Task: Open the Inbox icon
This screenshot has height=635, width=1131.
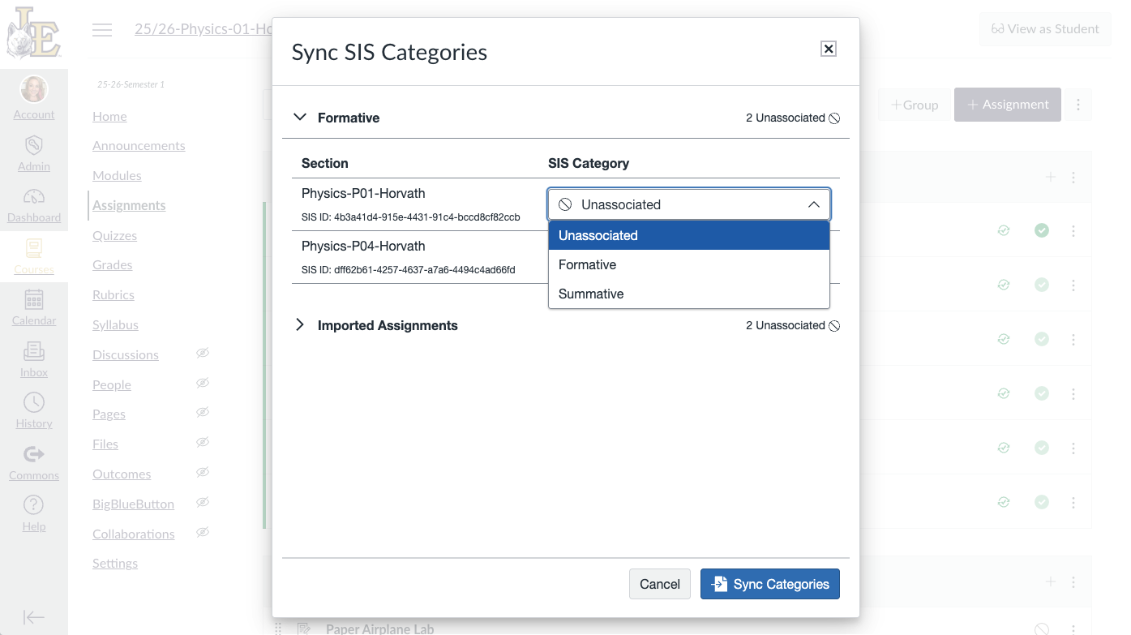Action: coord(34,351)
